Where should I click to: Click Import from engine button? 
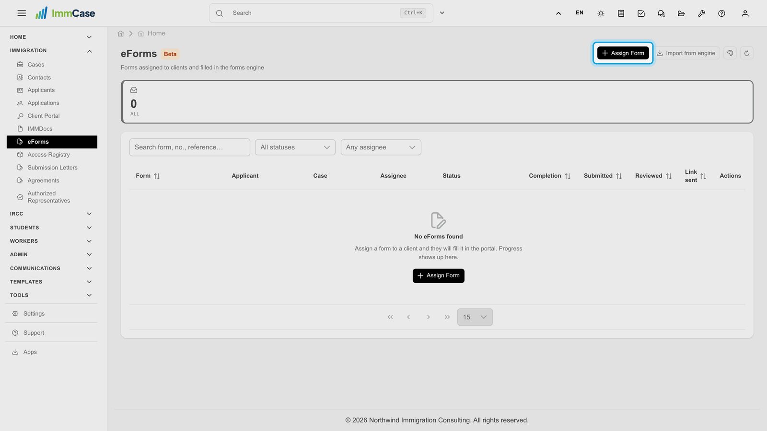pyautogui.click(x=686, y=53)
